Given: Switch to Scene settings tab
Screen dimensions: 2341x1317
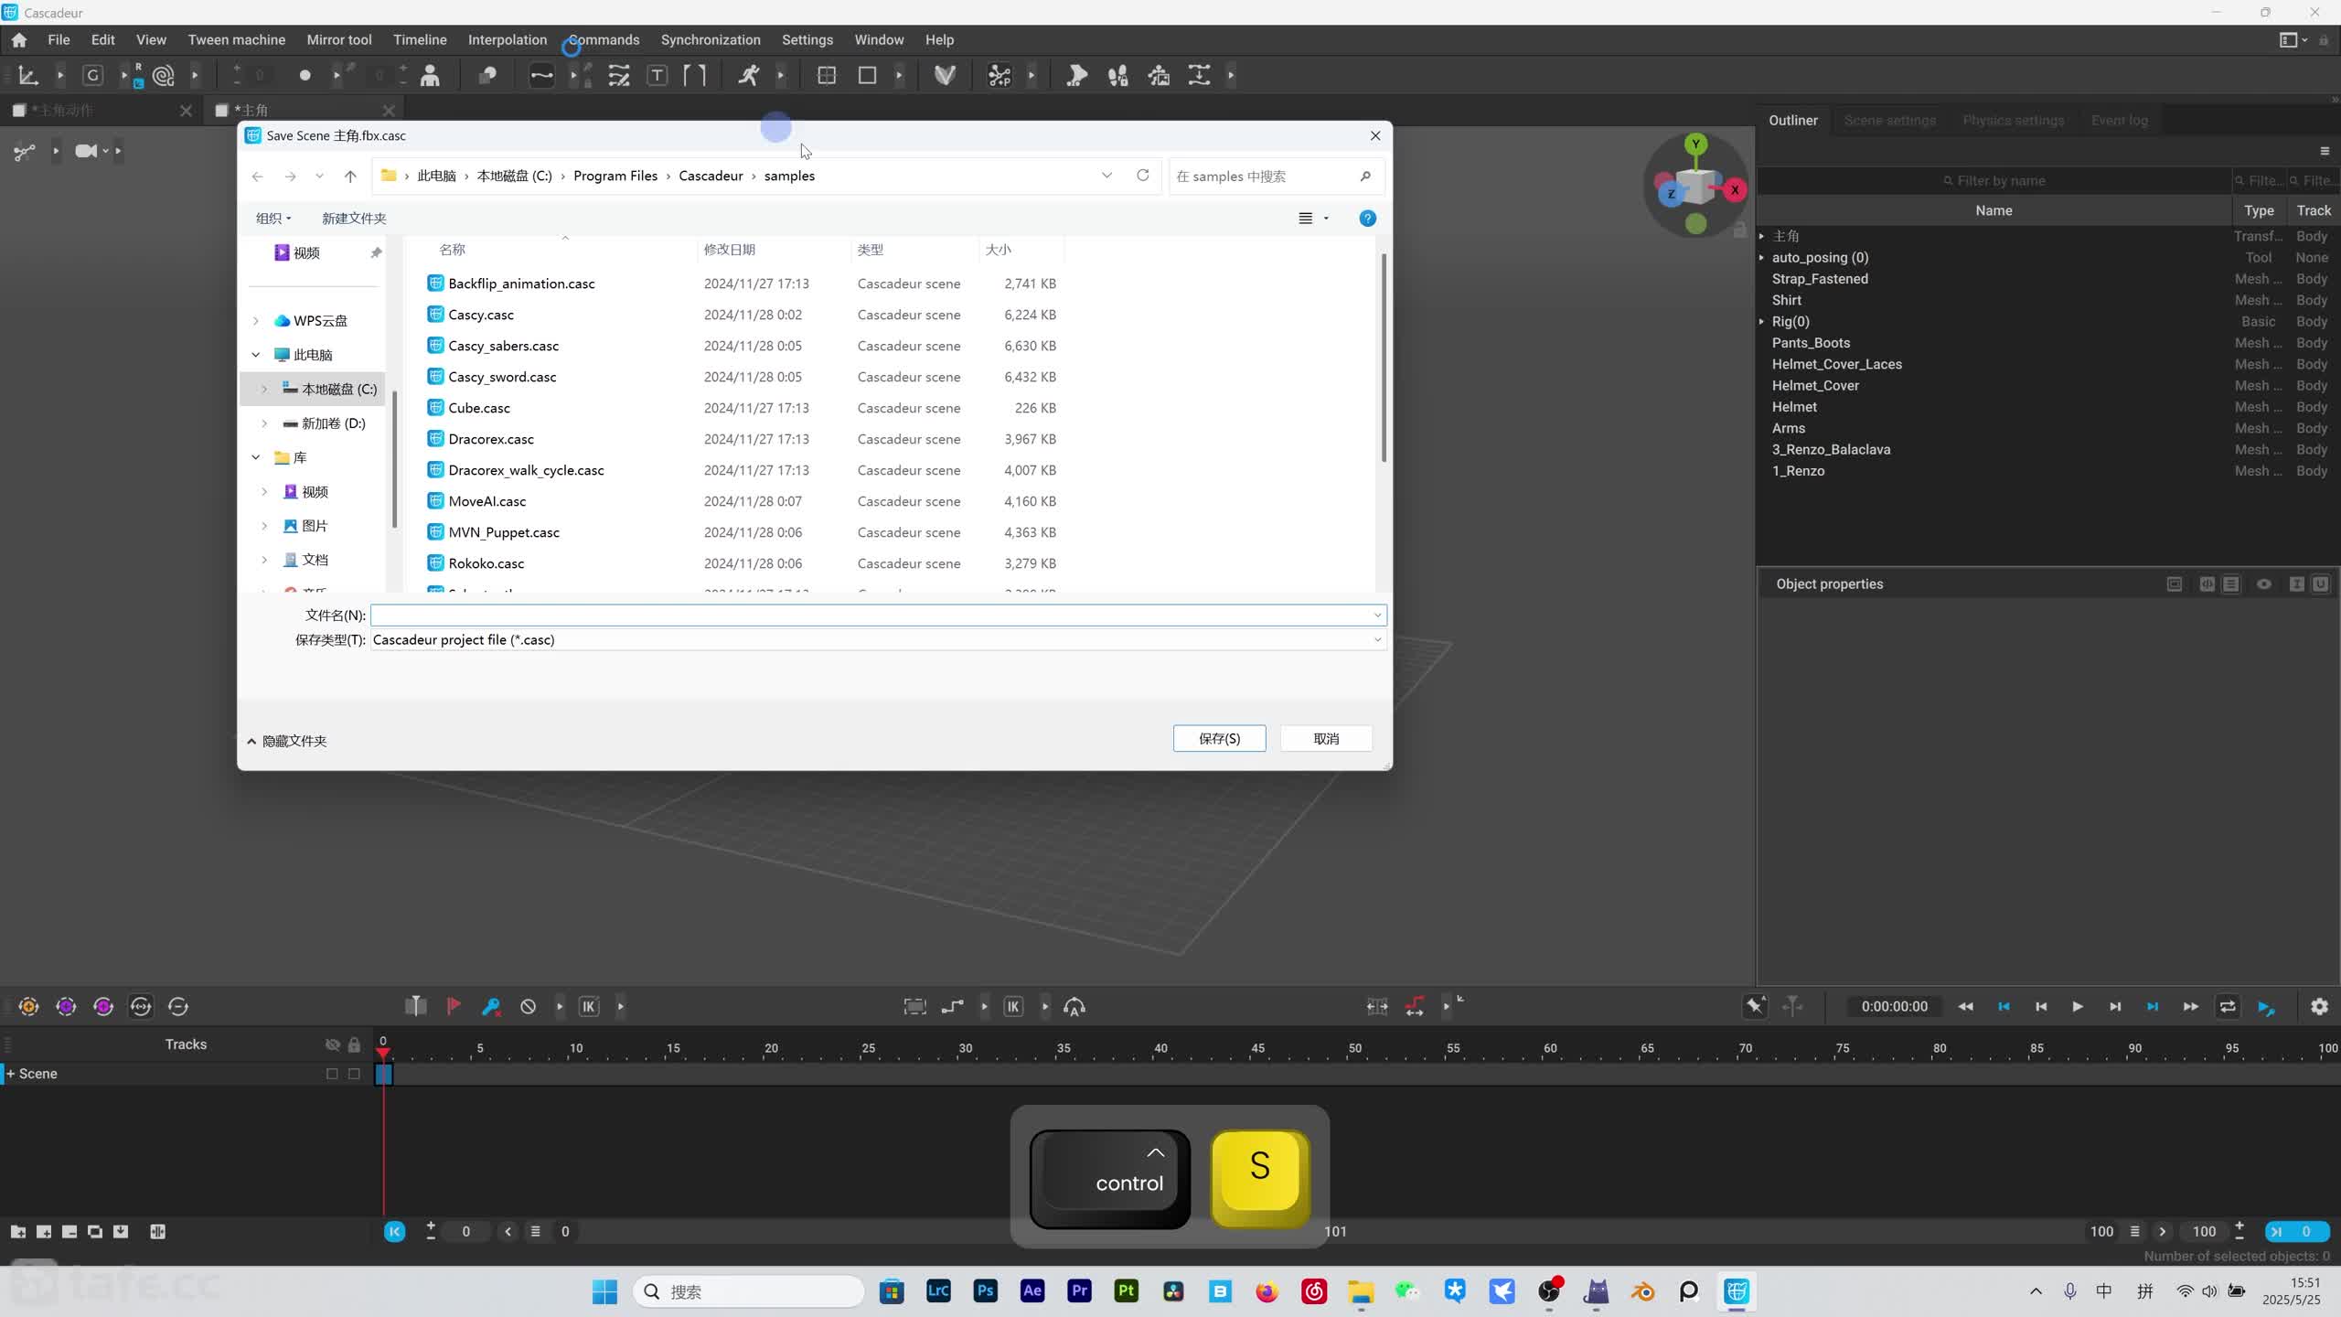Looking at the screenshot, I should click(x=1889, y=121).
